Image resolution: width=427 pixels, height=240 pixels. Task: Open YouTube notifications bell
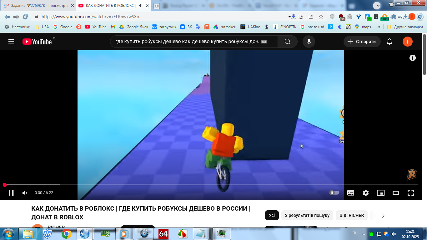point(389,42)
